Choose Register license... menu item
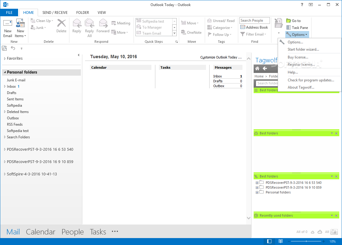342x245 pixels. point(310,64)
